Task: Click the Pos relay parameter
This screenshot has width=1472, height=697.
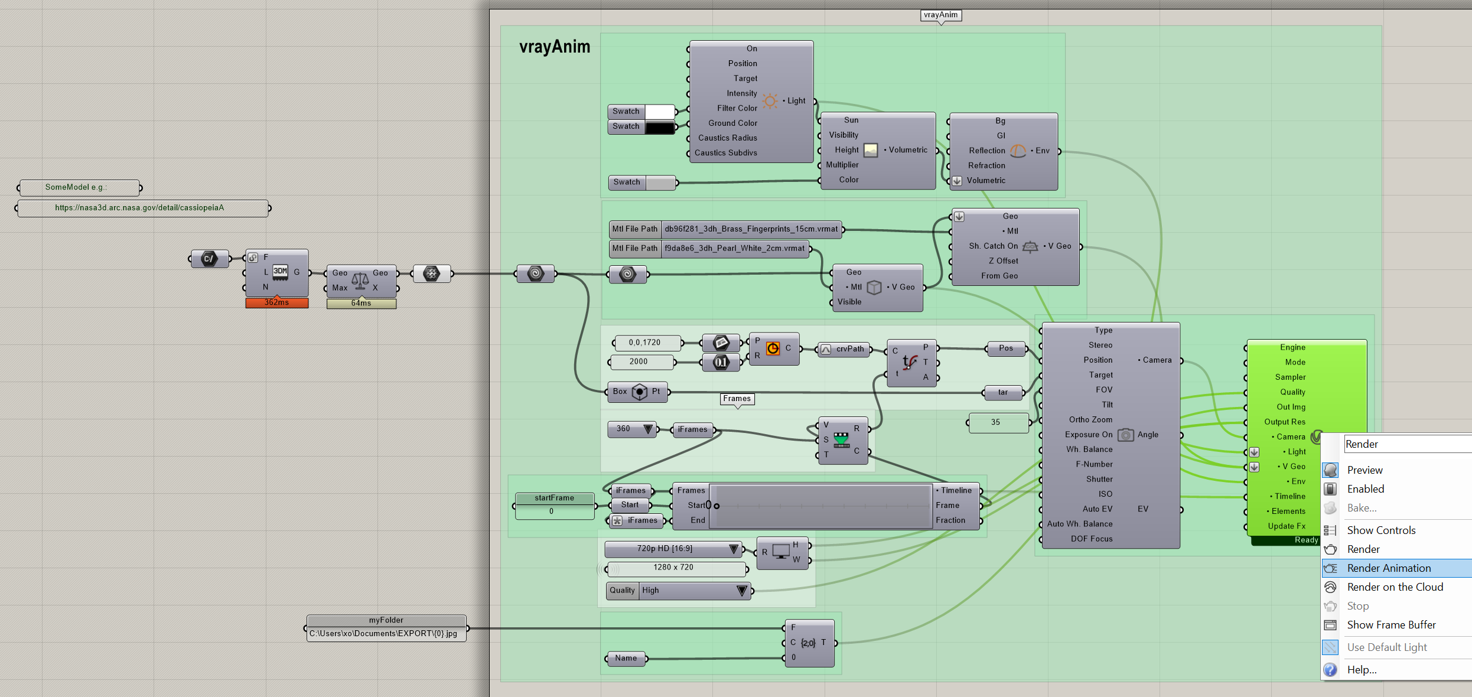Action: click(x=1006, y=349)
